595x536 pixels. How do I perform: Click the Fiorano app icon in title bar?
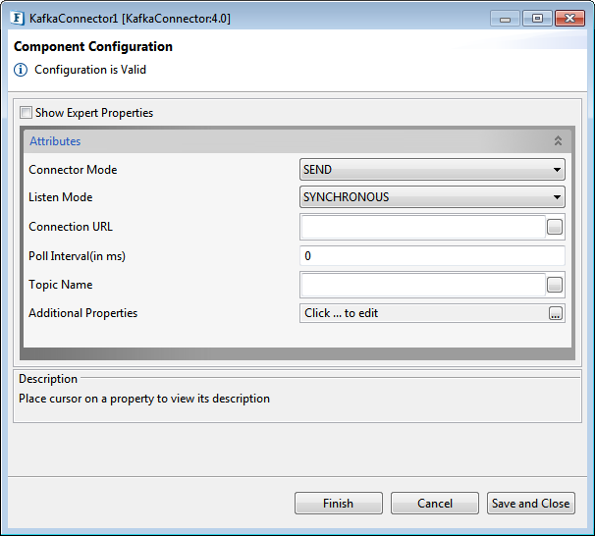click(x=17, y=19)
